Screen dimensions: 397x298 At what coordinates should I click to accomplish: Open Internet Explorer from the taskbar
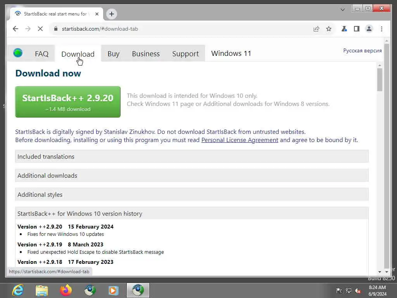(18, 290)
